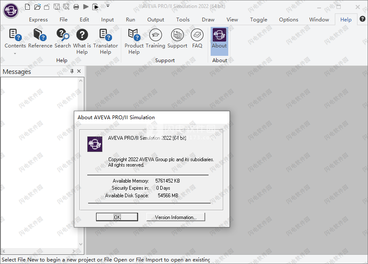The width and height of the screenshot is (368, 264).
Task: Click the Close file icon in quick access toolbar
Action: [x=47, y=7]
